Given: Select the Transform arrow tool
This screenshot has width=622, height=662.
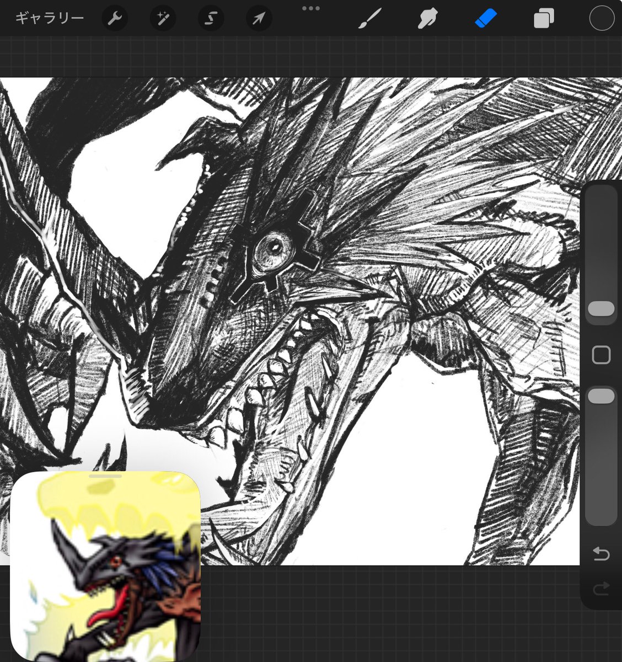Looking at the screenshot, I should pyautogui.click(x=259, y=19).
